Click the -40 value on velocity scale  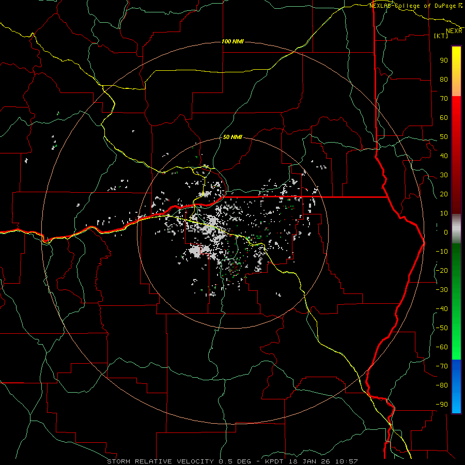442,309
